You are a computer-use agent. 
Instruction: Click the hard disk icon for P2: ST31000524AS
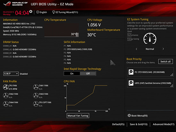(x=131, y=72)
